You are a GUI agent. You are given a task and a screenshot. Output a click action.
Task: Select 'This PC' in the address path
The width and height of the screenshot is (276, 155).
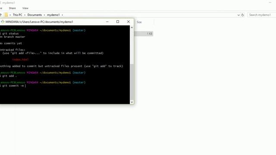tap(17, 15)
